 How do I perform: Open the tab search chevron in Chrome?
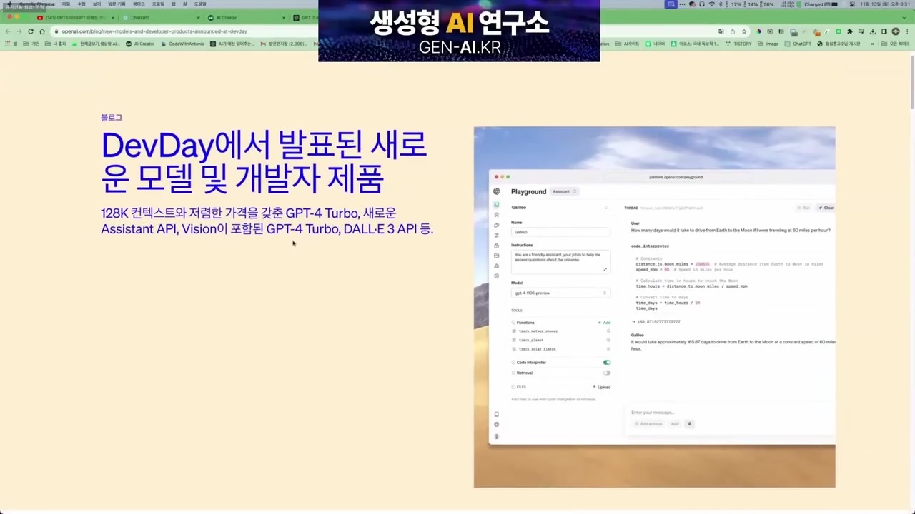point(904,18)
